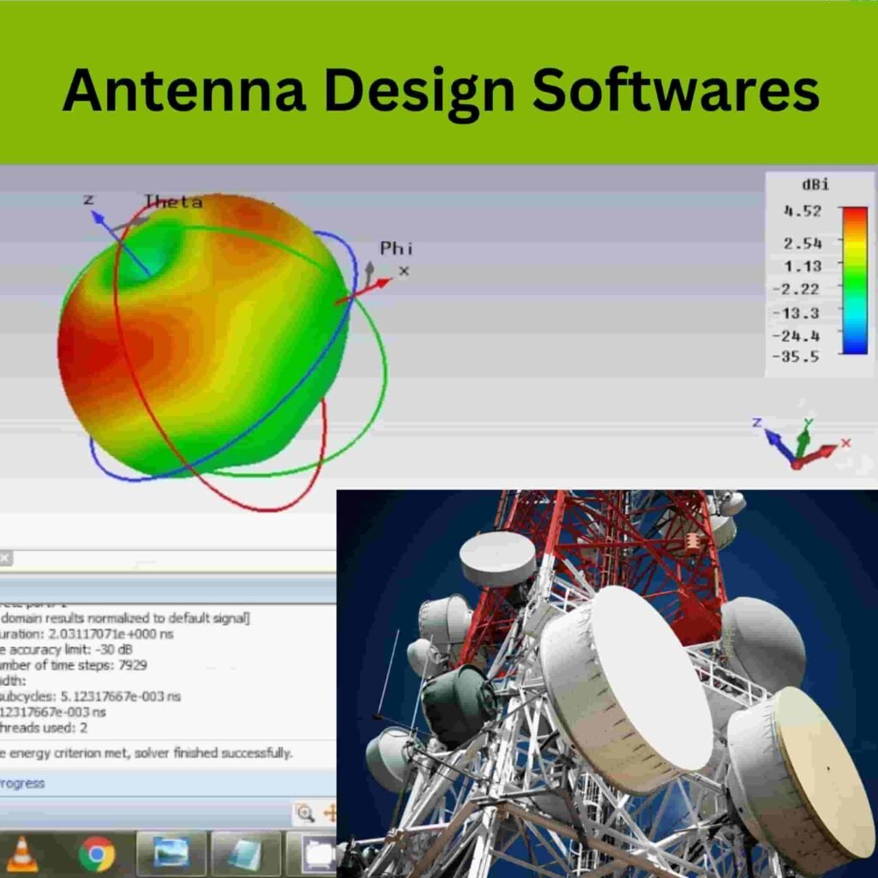Click the dBi color scale bar

(854, 280)
